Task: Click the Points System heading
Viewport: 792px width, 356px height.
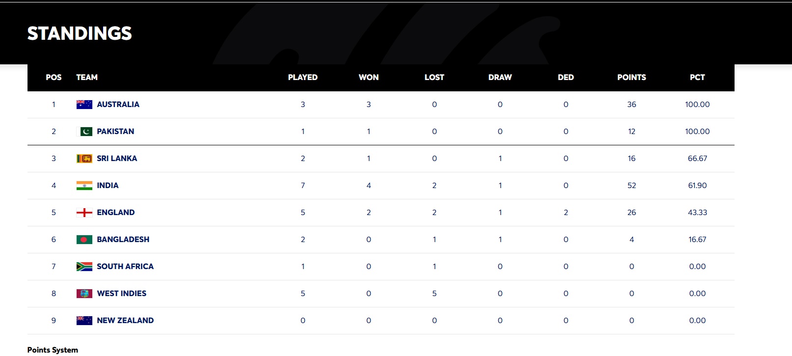Action: (53, 350)
